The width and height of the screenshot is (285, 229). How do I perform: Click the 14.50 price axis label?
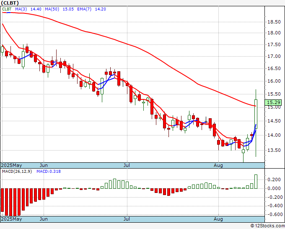coord(274,121)
